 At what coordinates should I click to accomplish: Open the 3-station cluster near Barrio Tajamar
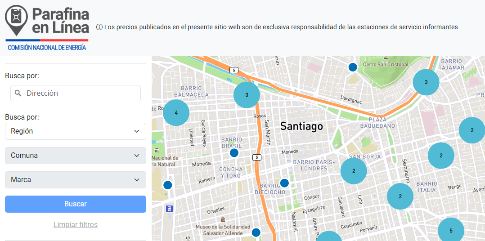[x=426, y=82]
